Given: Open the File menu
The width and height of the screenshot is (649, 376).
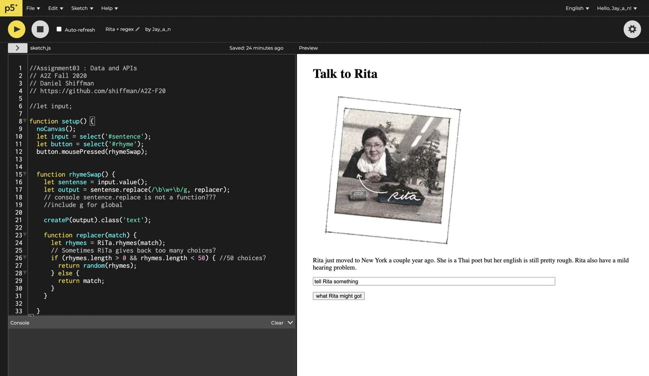Looking at the screenshot, I should [33, 8].
